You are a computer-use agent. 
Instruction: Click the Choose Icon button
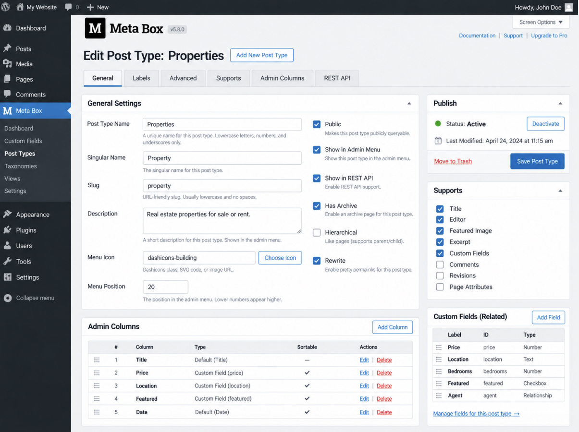(x=280, y=258)
